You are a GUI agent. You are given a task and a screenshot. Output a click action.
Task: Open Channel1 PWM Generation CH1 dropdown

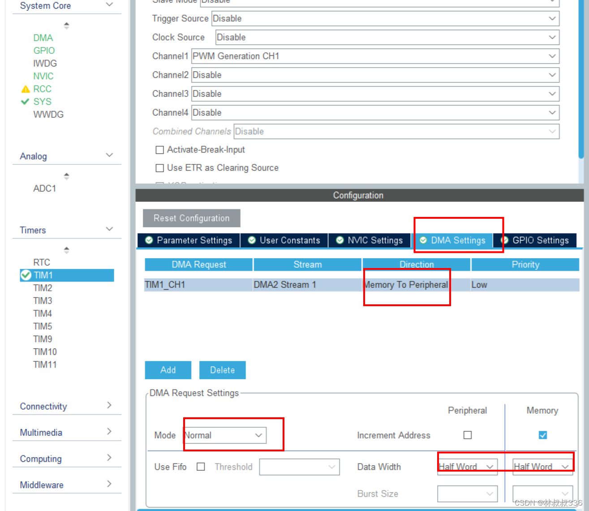(375, 56)
